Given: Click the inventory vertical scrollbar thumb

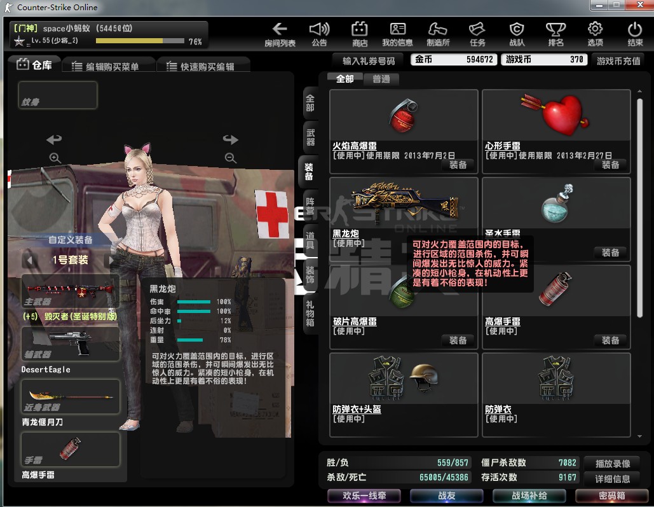Looking at the screenshot, I should pyautogui.click(x=639, y=208).
